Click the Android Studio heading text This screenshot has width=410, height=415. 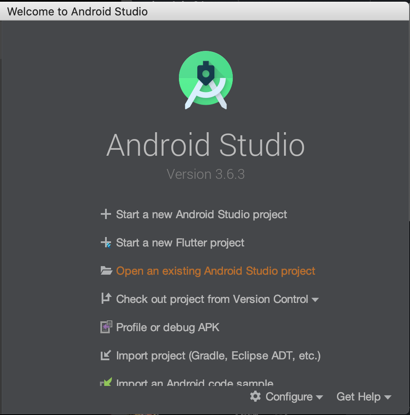tap(205, 145)
